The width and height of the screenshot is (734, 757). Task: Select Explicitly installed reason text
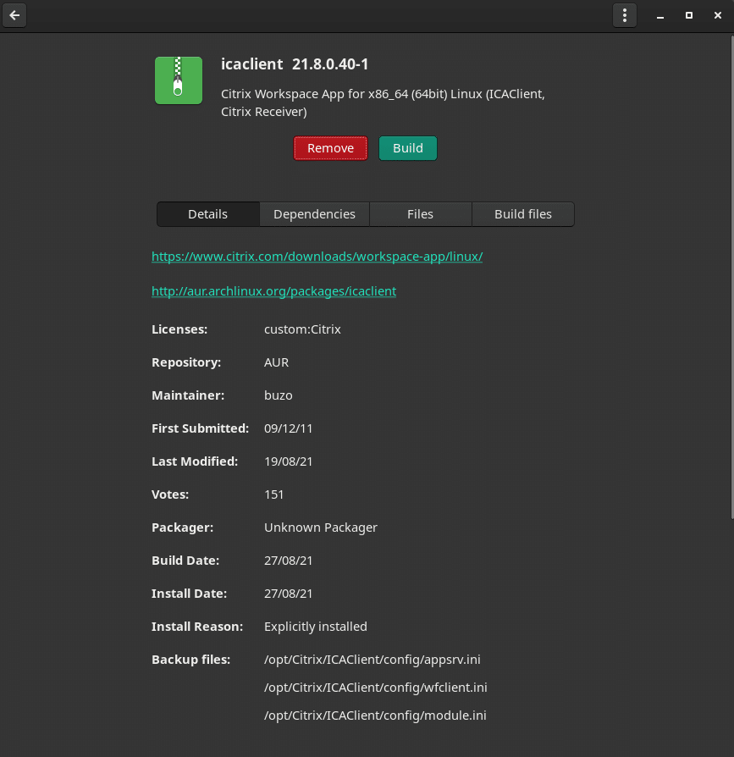pos(316,627)
